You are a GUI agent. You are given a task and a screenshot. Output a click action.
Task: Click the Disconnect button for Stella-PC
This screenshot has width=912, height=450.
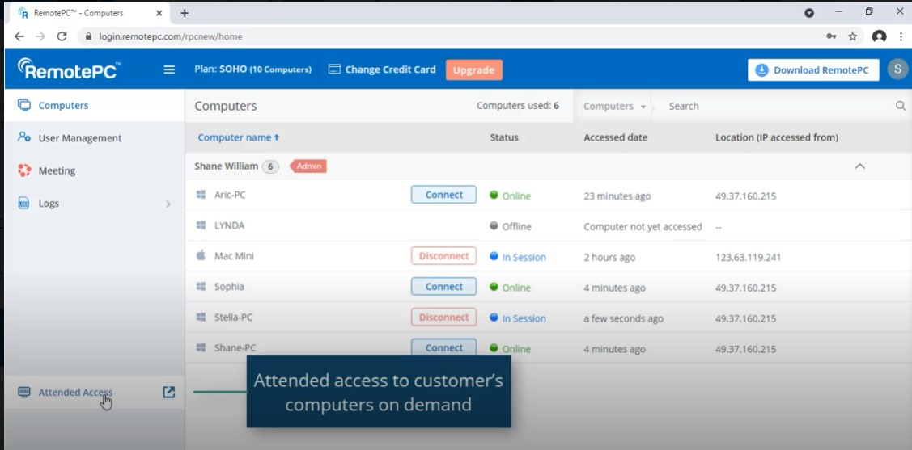(x=443, y=317)
